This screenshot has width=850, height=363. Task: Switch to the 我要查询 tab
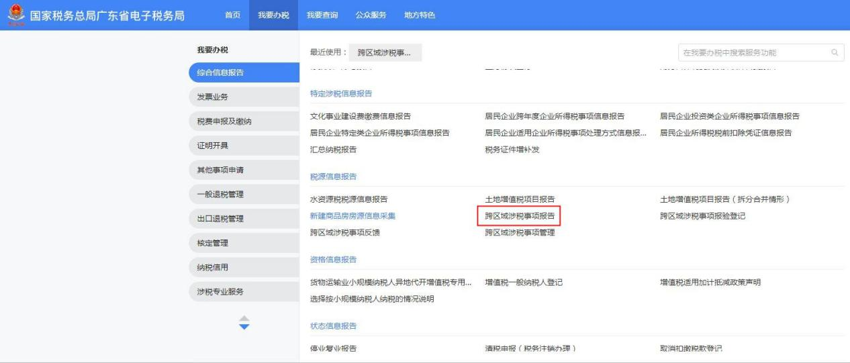coord(322,15)
